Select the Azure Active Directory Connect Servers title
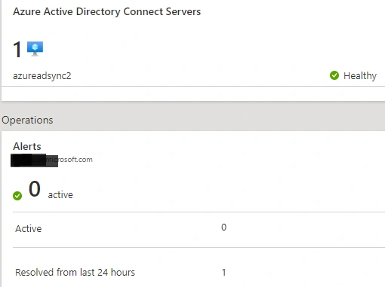Screen dimensions: 385x287 tap(107, 11)
